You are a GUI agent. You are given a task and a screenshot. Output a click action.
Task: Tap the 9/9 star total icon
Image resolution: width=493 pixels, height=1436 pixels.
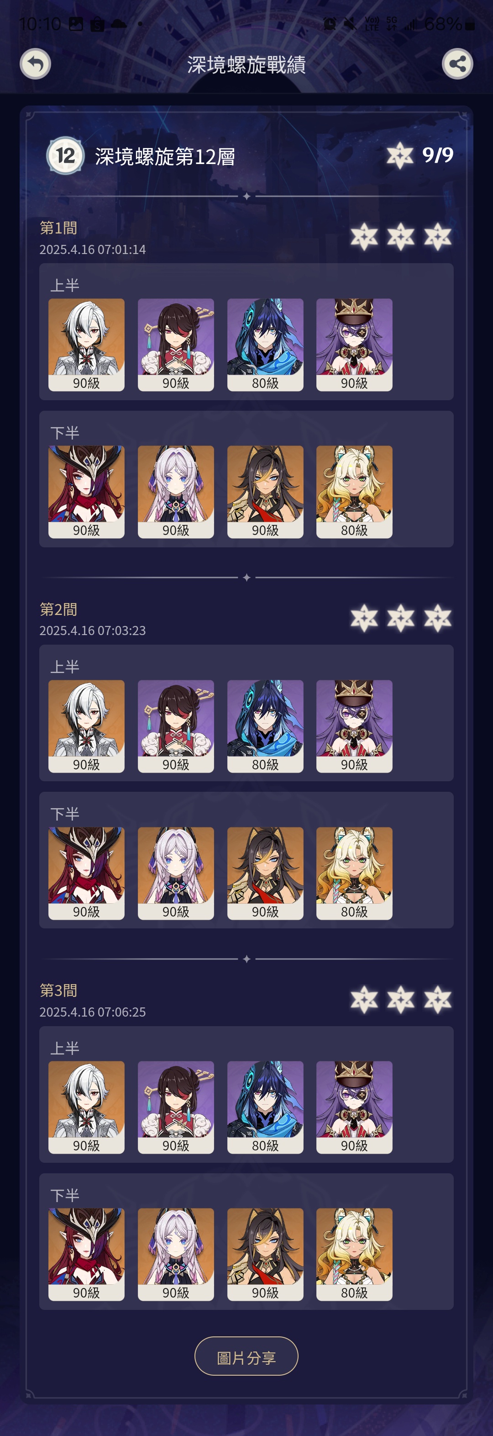click(x=400, y=155)
